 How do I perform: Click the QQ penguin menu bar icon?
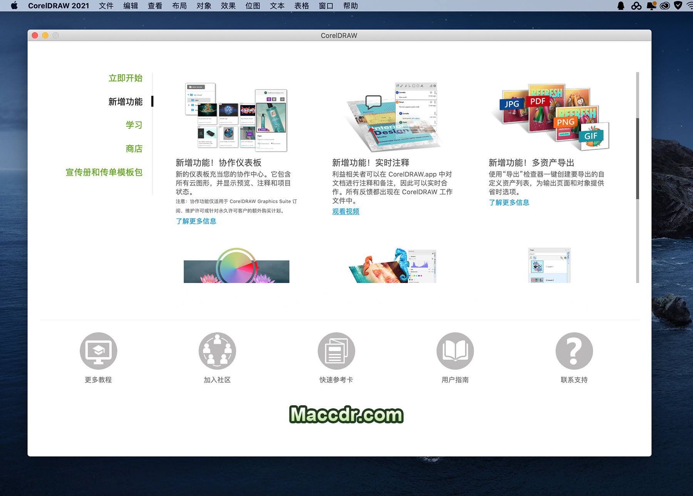(621, 6)
